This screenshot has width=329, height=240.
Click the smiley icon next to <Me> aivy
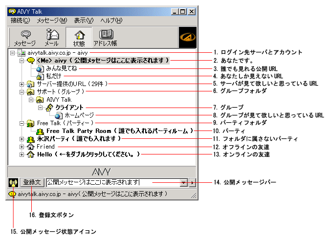31,61
